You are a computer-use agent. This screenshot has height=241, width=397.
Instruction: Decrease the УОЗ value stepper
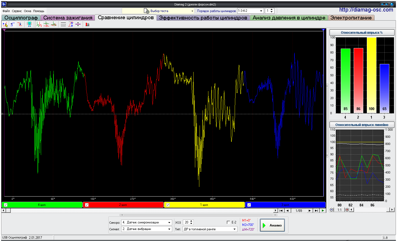click(191, 224)
